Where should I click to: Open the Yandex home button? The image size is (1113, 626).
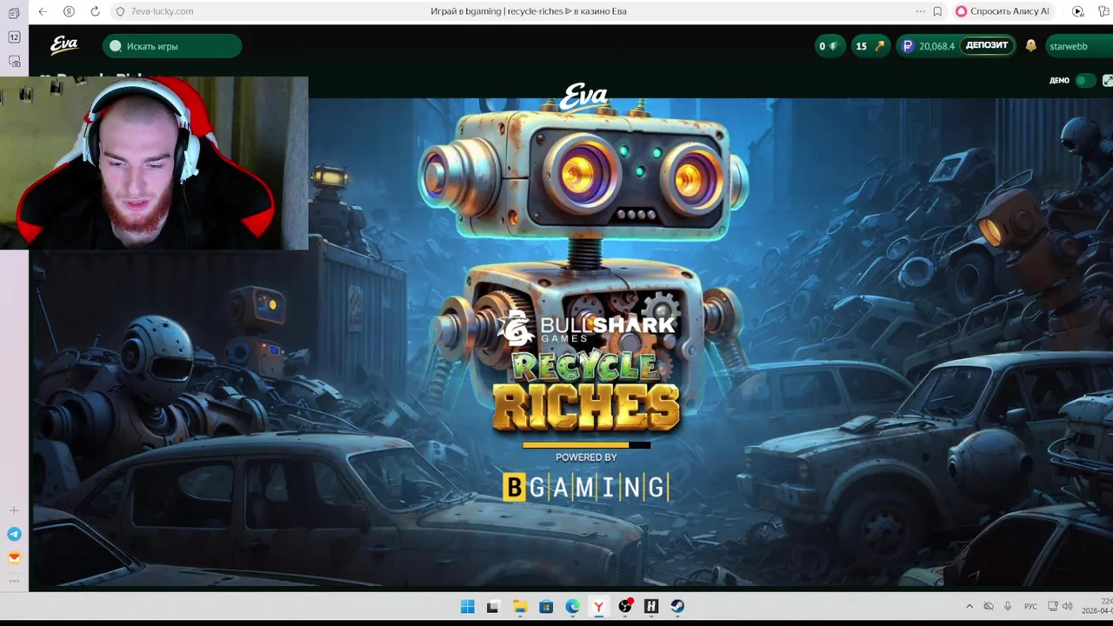tap(69, 11)
